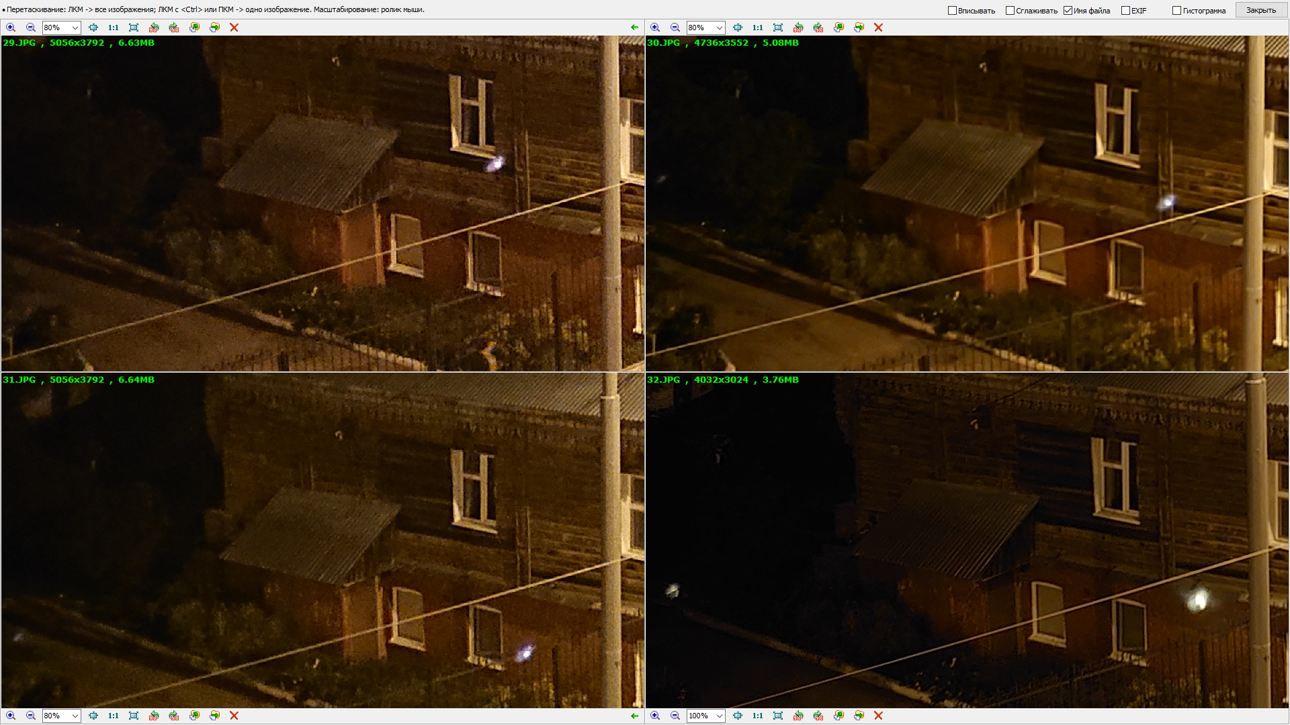Zoom out on the 29.JPG pane

pos(31,28)
